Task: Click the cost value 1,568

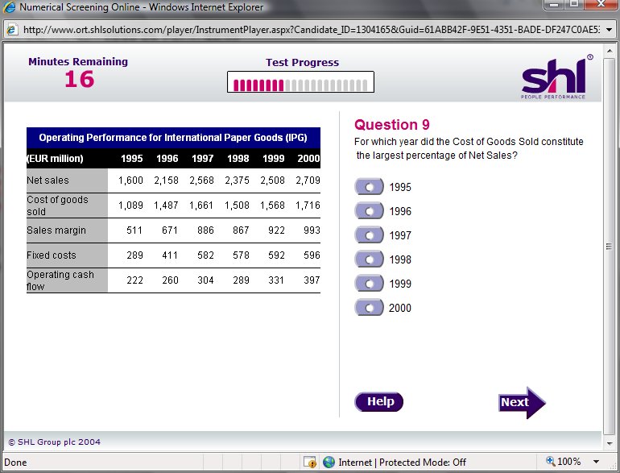Action: [x=272, y=205]
